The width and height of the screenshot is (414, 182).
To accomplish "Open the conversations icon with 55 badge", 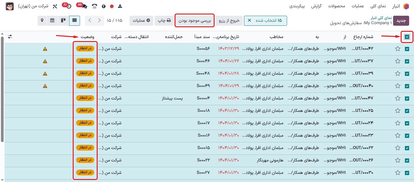I will [x=83, y=6].
